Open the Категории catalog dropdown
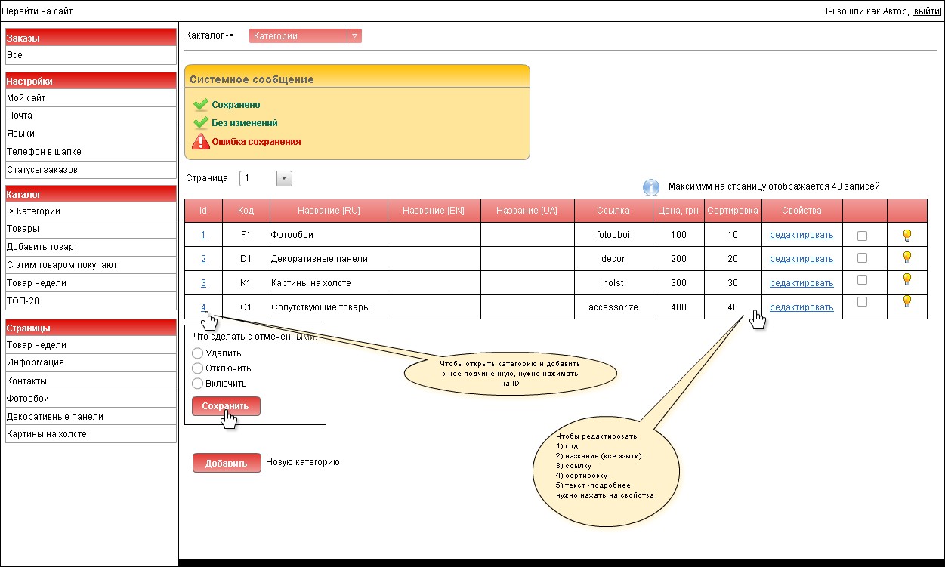 (305, 35)
